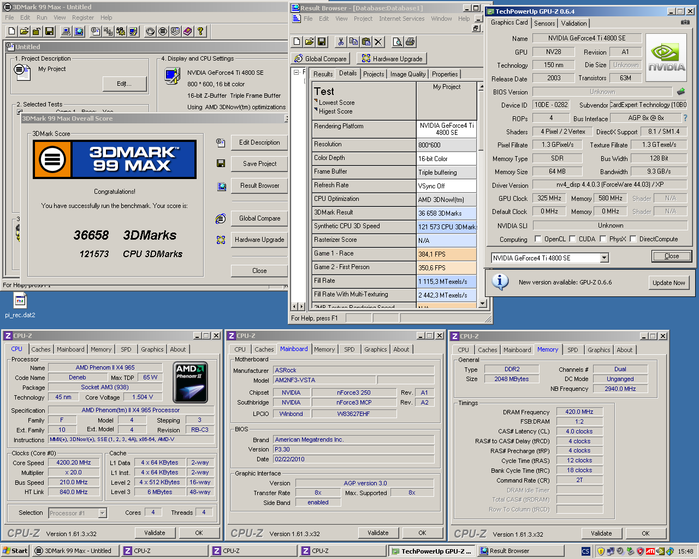Viewport: 699px width, 559px height.
Task: Collapse the tree node in Result Browser sidebar
Action: point(296,72)
